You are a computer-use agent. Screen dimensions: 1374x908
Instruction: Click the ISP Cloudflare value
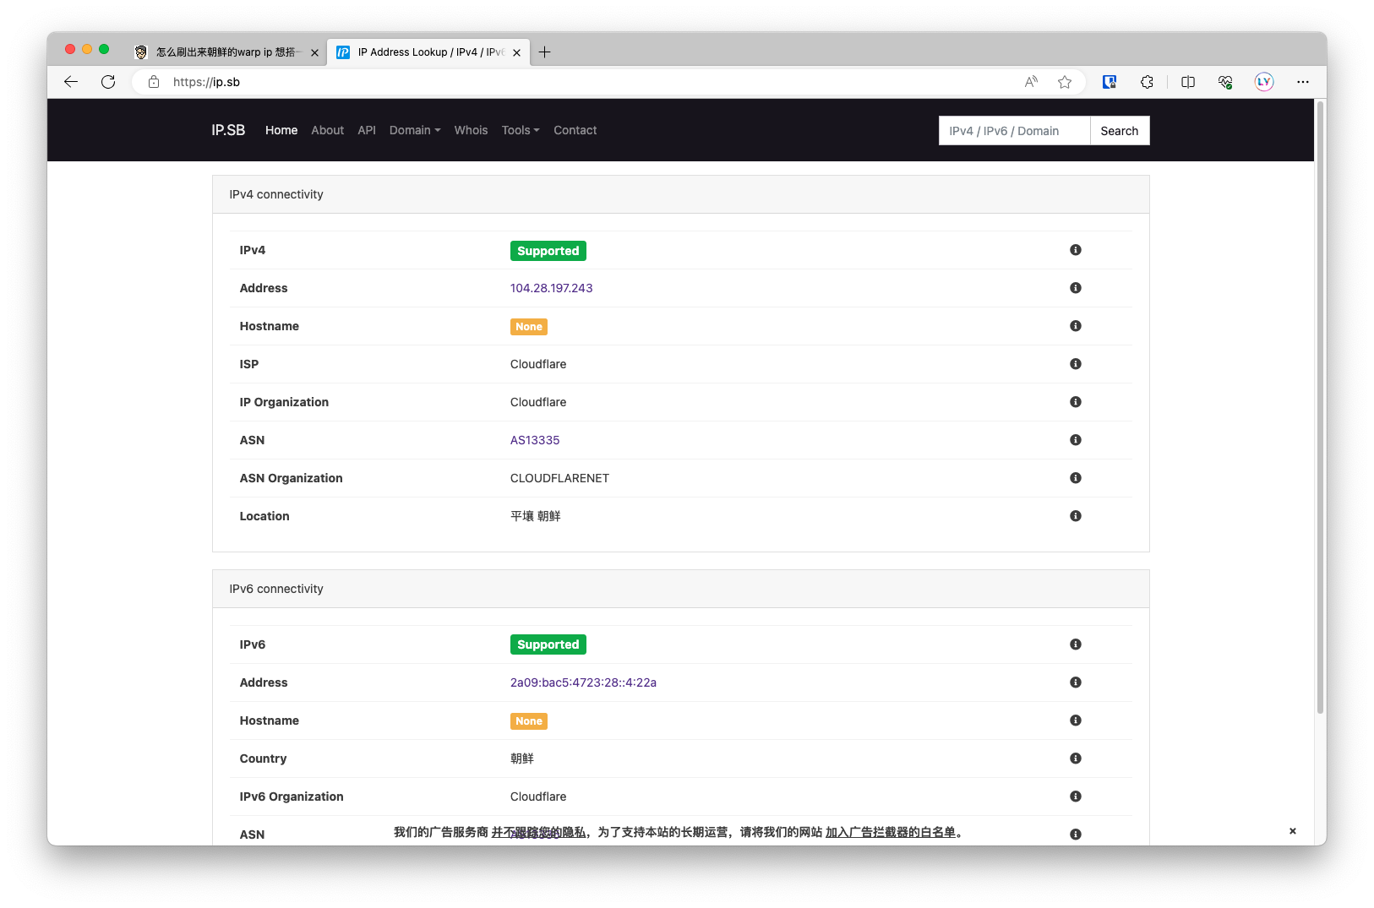[538, 364]
